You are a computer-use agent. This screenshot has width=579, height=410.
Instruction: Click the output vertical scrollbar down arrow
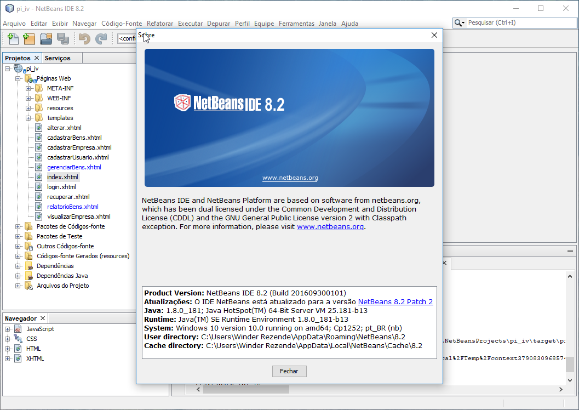click(x=570, y=380)
